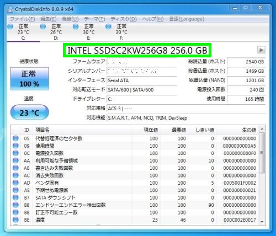Click the 正常 100 % health status button
This screenshot has width=276, height=236.
pos(29,79)
